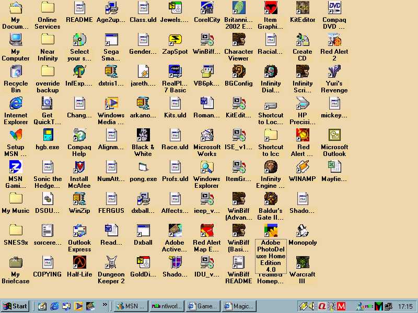The image size is (418, 313).
Task: Select the Adobe ActiveShare icon
Action: point(175,231)
